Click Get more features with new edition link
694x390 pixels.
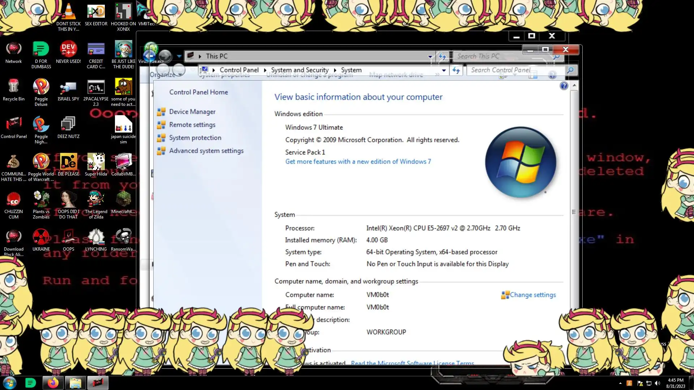pos(358,161)
